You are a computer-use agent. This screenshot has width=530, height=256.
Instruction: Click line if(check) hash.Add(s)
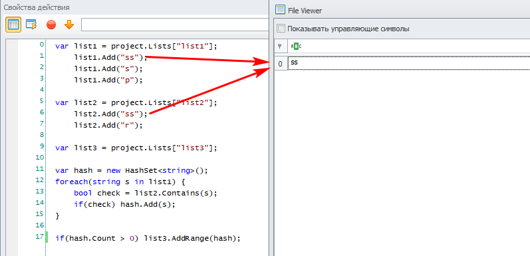[125, 205]
